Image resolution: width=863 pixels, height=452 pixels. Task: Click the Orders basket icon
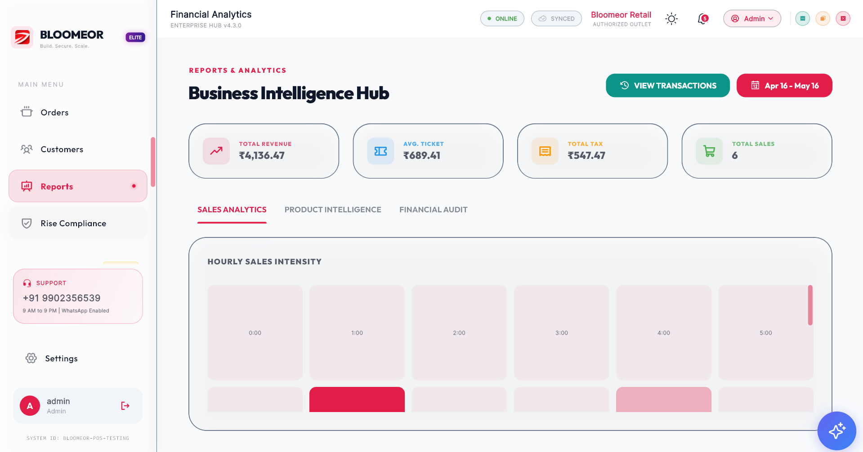tap(27, 112)
